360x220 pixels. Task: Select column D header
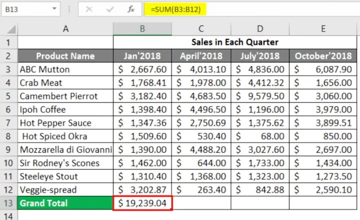point(260,29)
